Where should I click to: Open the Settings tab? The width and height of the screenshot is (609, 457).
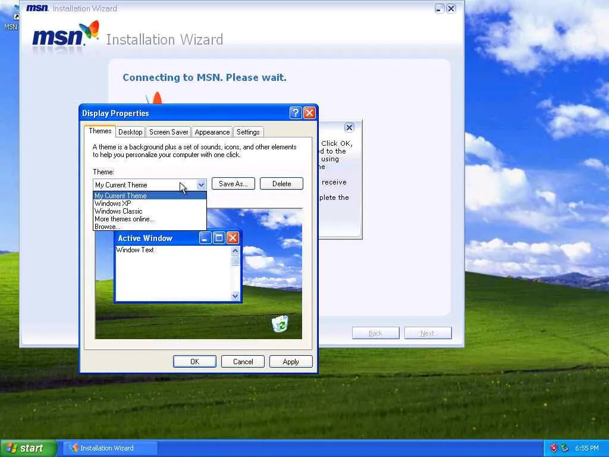pos(248,132)
